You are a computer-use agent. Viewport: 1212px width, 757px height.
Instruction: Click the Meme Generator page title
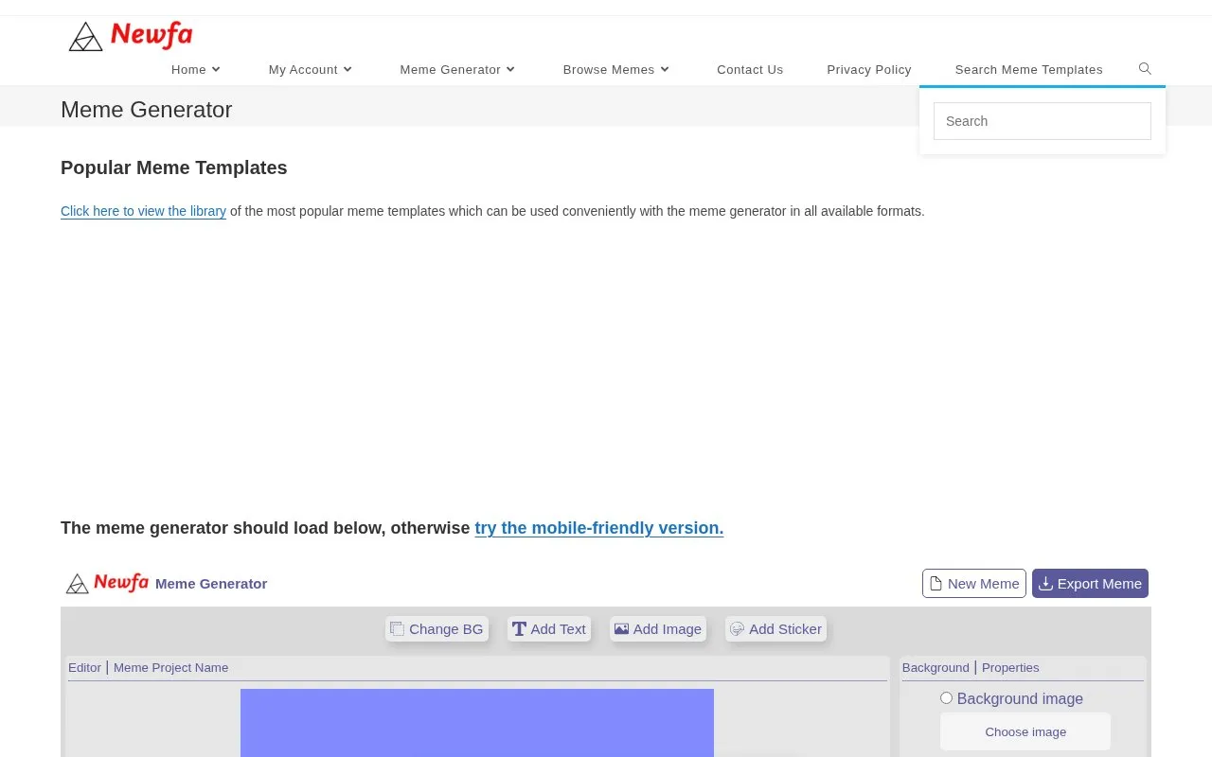pyautogui.click(x=146, y=110)
